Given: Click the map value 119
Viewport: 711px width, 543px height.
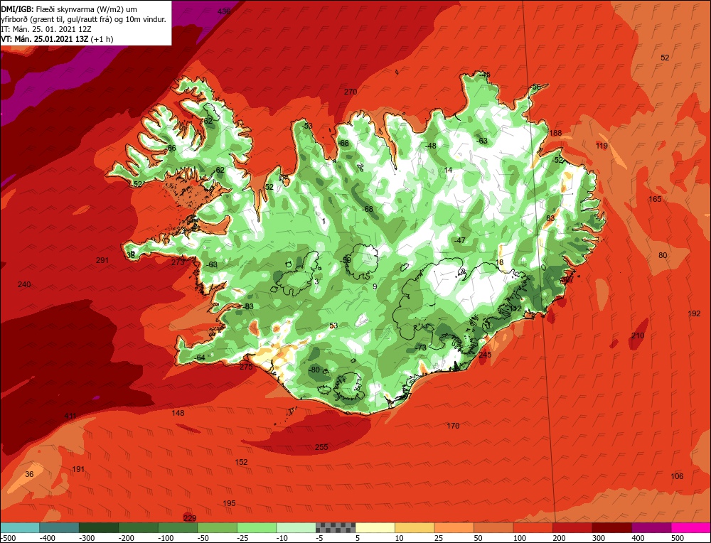Looking at the screenshot, I should (602, 146).
